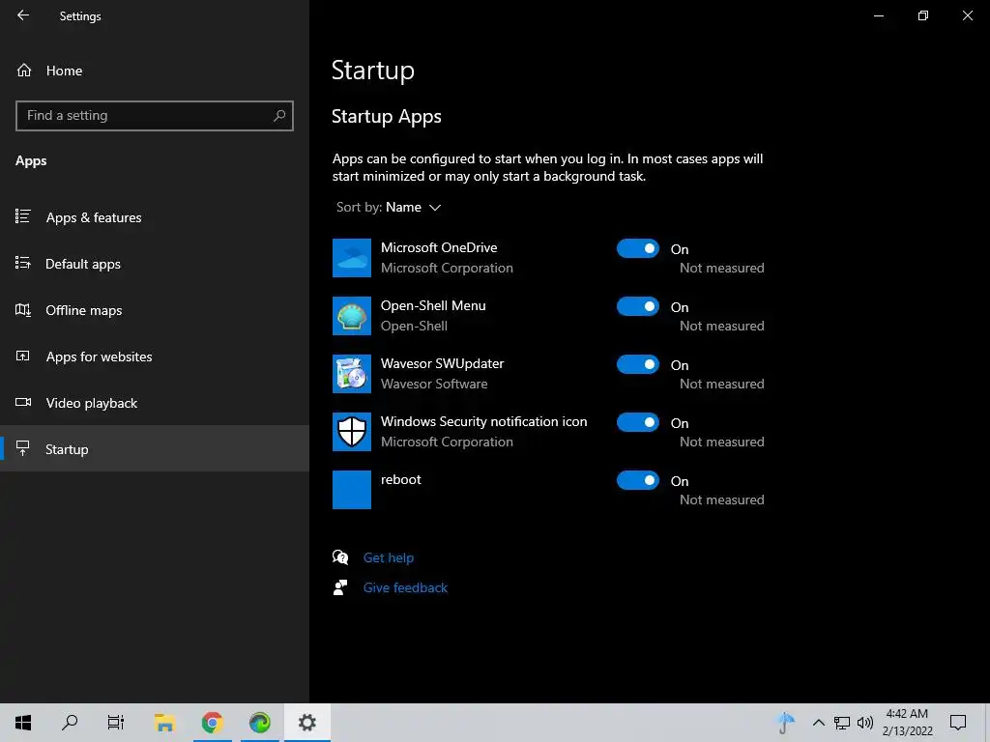Screen dimensions: 990x742
Task: Toggle Windows Security notification icon switch
Action: [638, 423]
